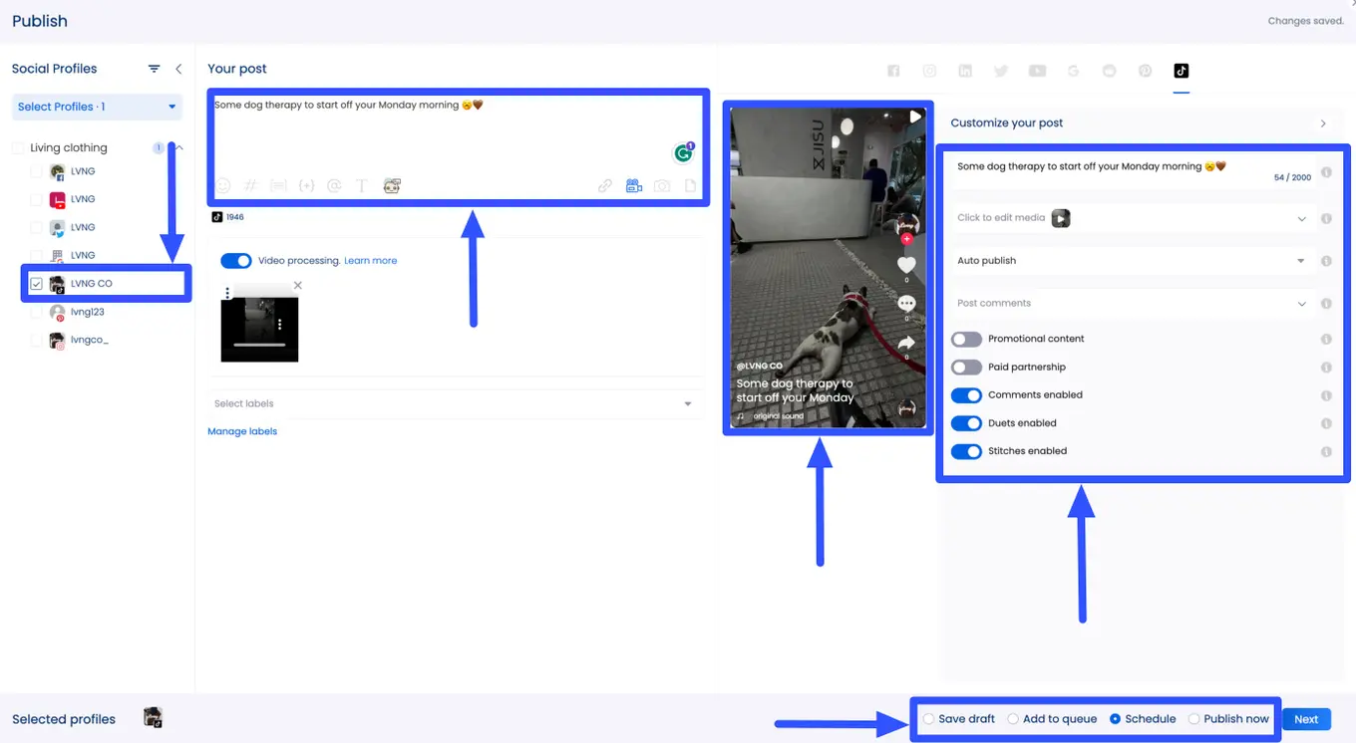This screenshot has height=743, width=1356.
Task: Click the Next button
Action: (1306, 718)
